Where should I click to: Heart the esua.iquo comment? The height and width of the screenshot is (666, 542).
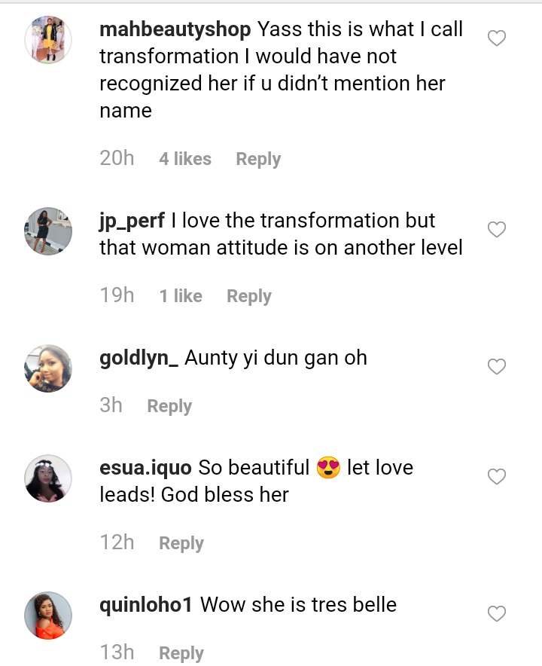click(x=497, y=477)
